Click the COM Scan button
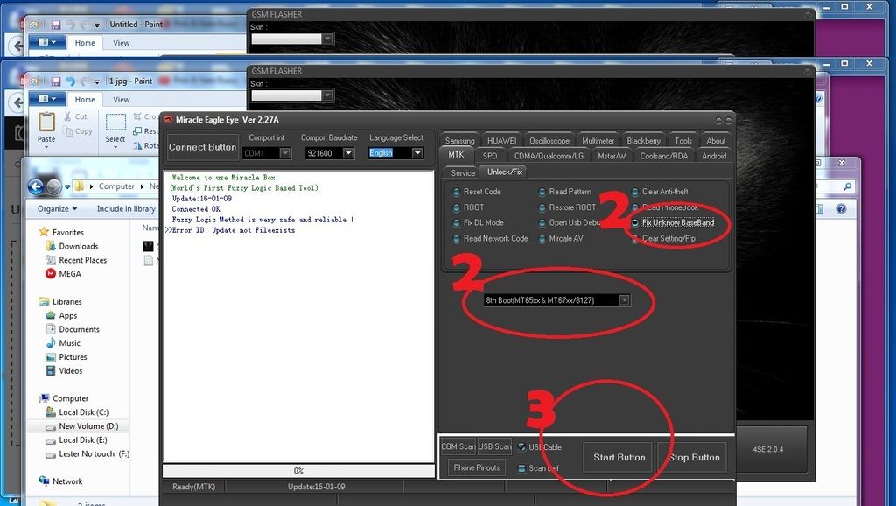This screenshot has height=506, width=896. [x=458, y=446]
